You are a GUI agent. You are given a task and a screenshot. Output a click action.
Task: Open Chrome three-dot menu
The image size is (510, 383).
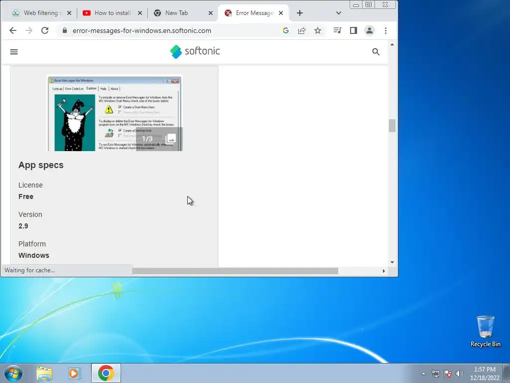pos(386,30)
